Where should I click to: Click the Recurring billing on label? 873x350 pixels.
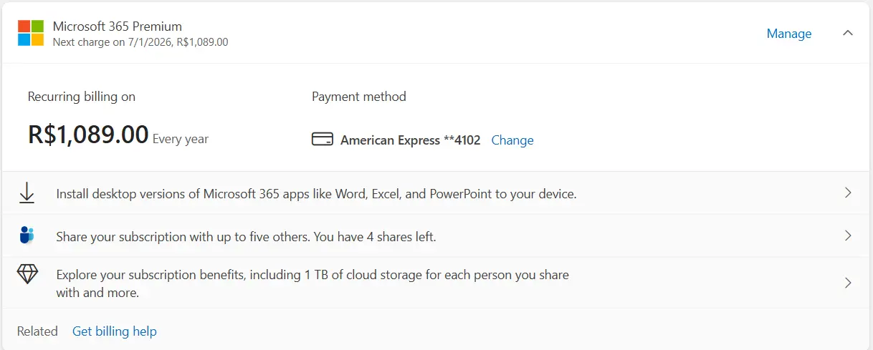coord(82,97)
